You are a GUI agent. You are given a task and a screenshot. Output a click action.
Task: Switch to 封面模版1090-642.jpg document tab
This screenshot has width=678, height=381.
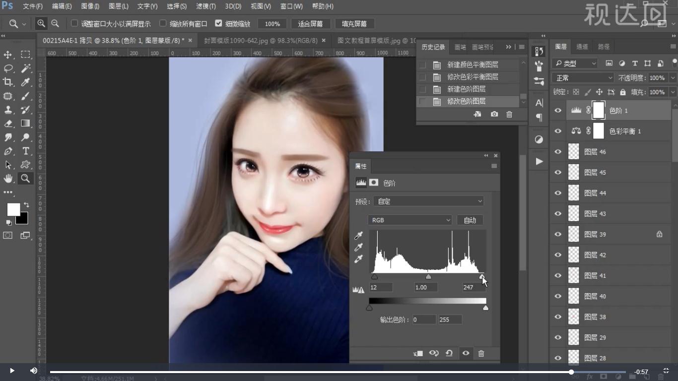[261, 41]
